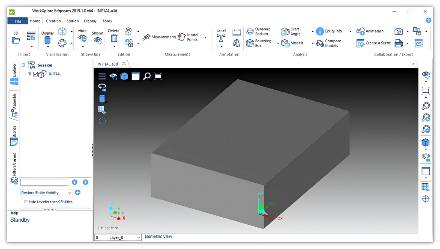440x249 pixels.
Task: Open the Entity Info dropdown arrow
Action: click(350, 31)
